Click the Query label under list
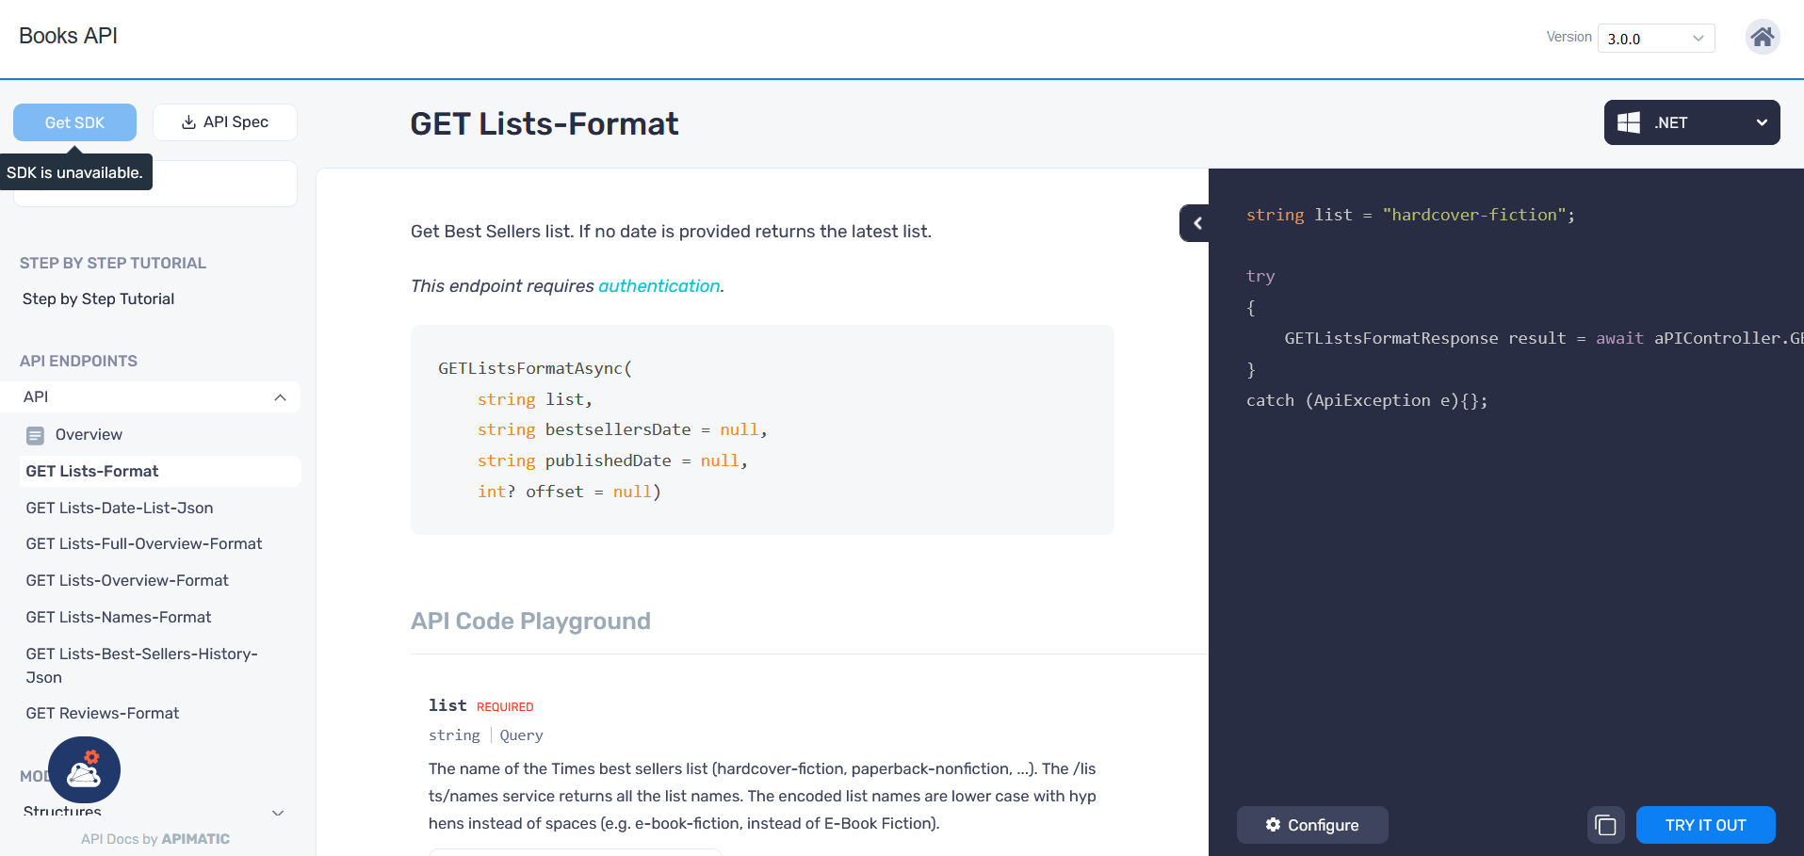1804x856 pixels. tap(521, 735)
